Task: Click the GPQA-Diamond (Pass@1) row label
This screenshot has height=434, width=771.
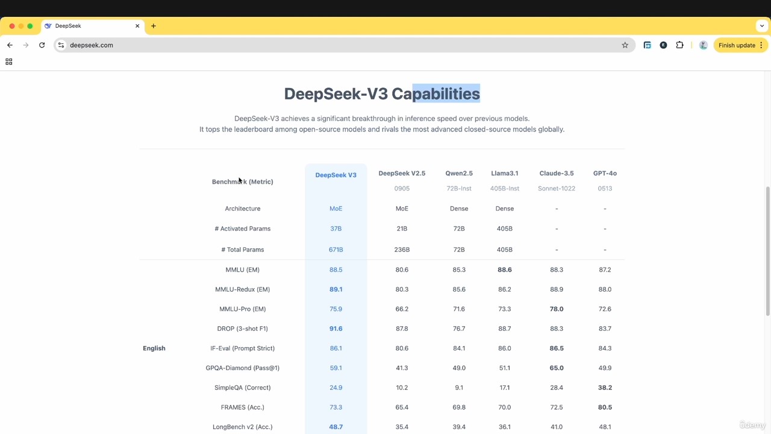Action: click(x=243, y=368)
